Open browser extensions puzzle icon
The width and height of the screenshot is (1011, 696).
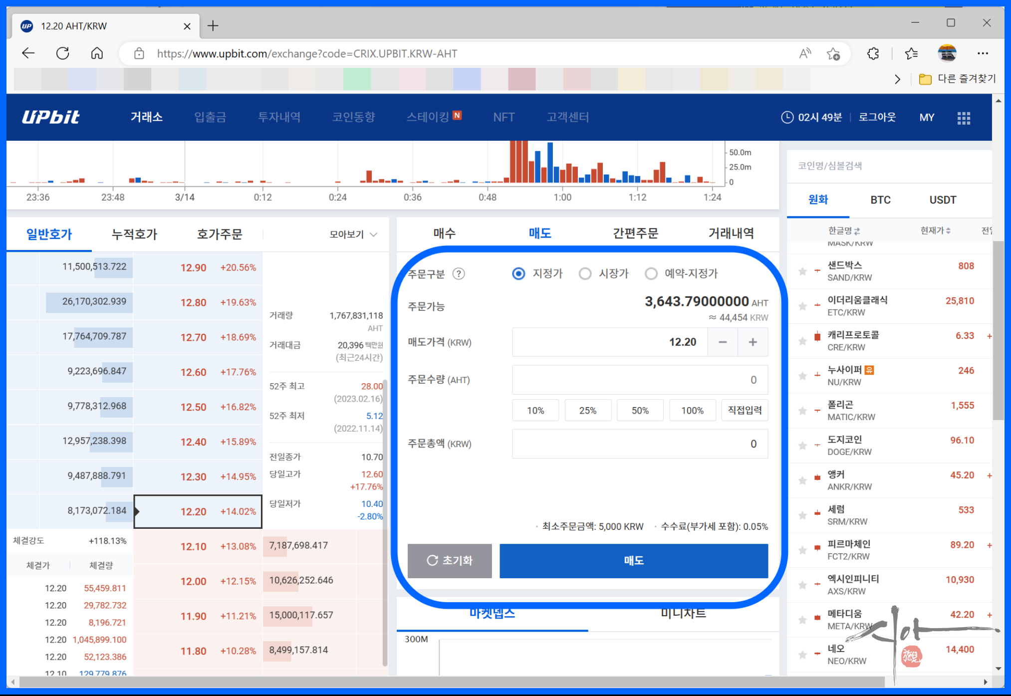tap(873, 53)
